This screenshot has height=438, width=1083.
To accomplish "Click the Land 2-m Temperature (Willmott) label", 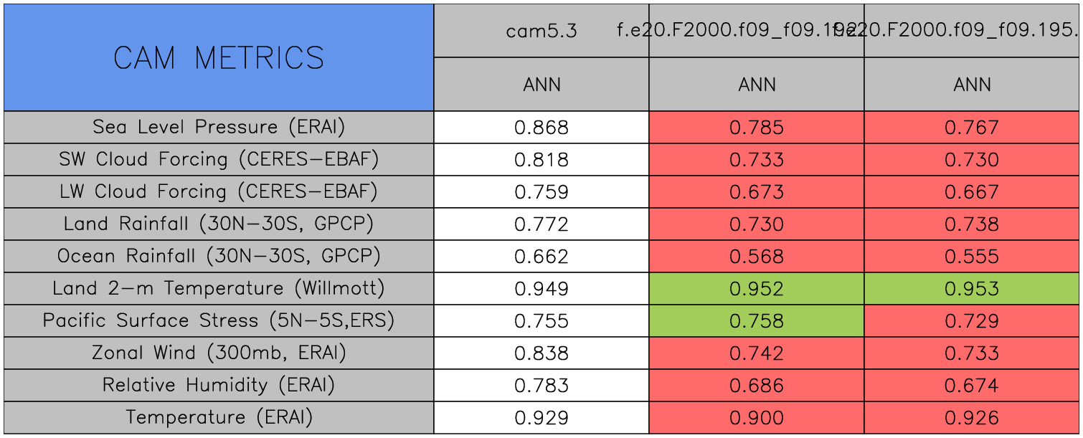I will pos(219,288).
